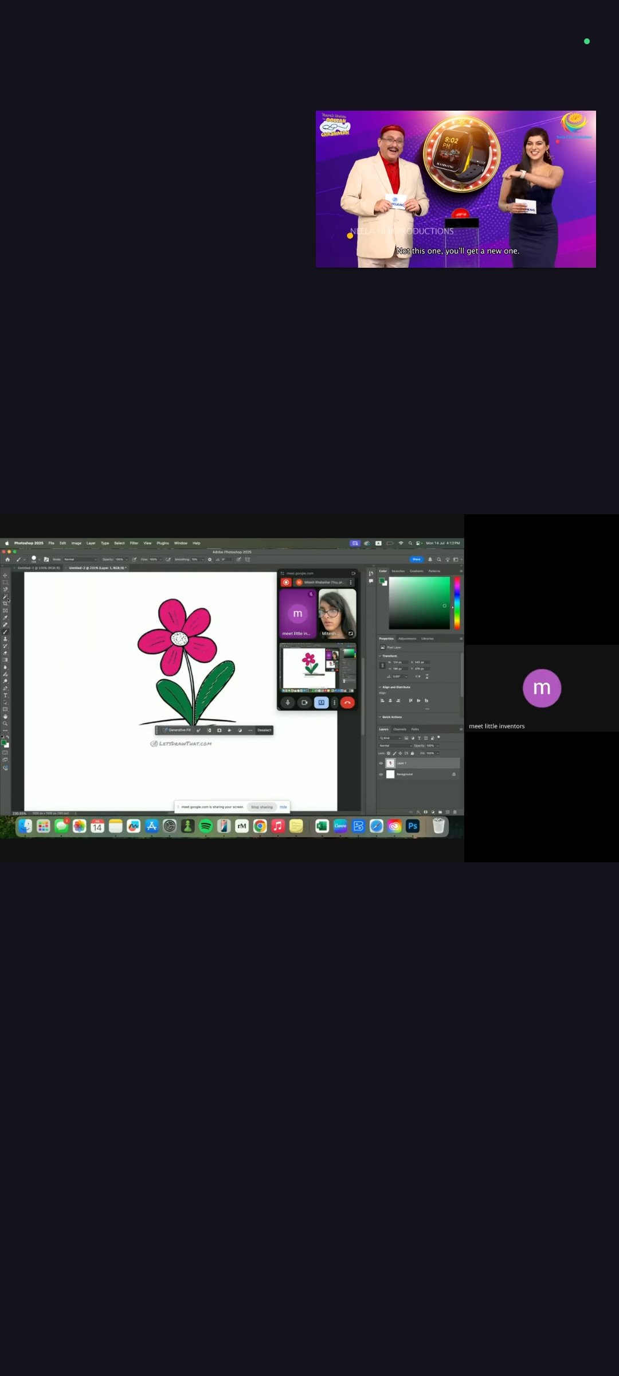The image size is (619, 1376).
Task: Collapse the Transform section in Properties
Action: tap(380, 655)
